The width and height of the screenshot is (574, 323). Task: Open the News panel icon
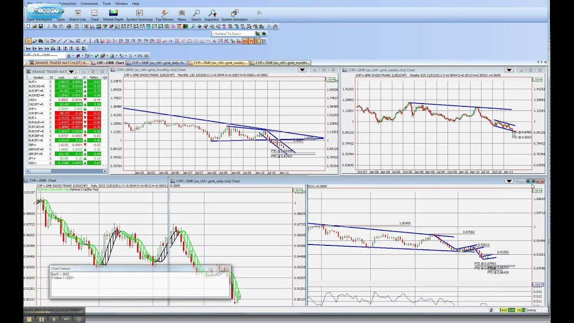[x=182, y=15]
